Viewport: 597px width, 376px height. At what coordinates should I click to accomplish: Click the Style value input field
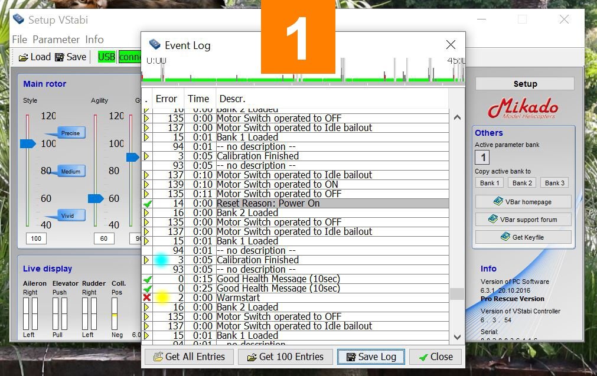(x=36, y=238)
